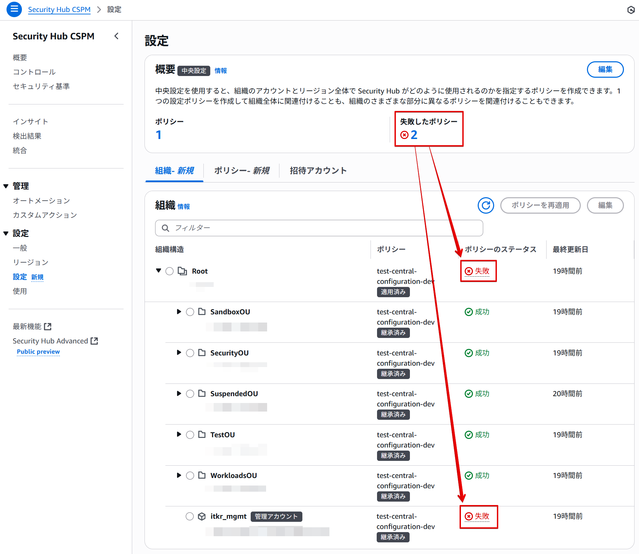The width and height of the screenshot is (639, 554).
Task: Click the 編集 button in 概要 panel
Action: (x=605, y=70)
